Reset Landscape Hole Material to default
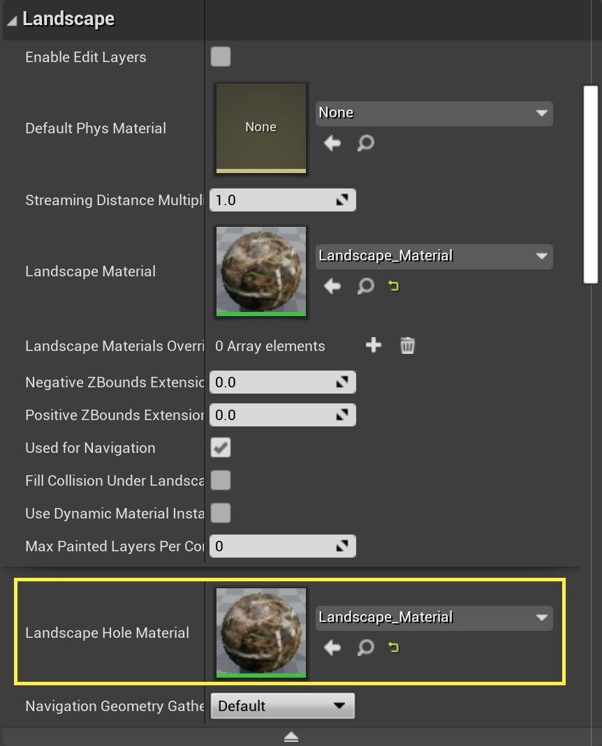This screenshot has width=602, height=746. click(x=393, y=647)
